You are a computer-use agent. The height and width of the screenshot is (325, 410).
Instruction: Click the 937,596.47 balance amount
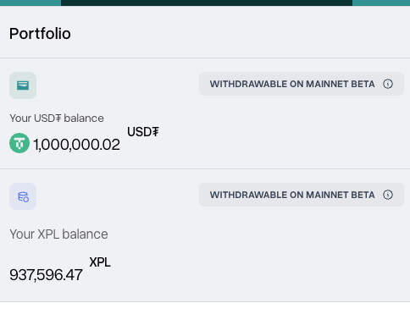(x=46, y=275)
